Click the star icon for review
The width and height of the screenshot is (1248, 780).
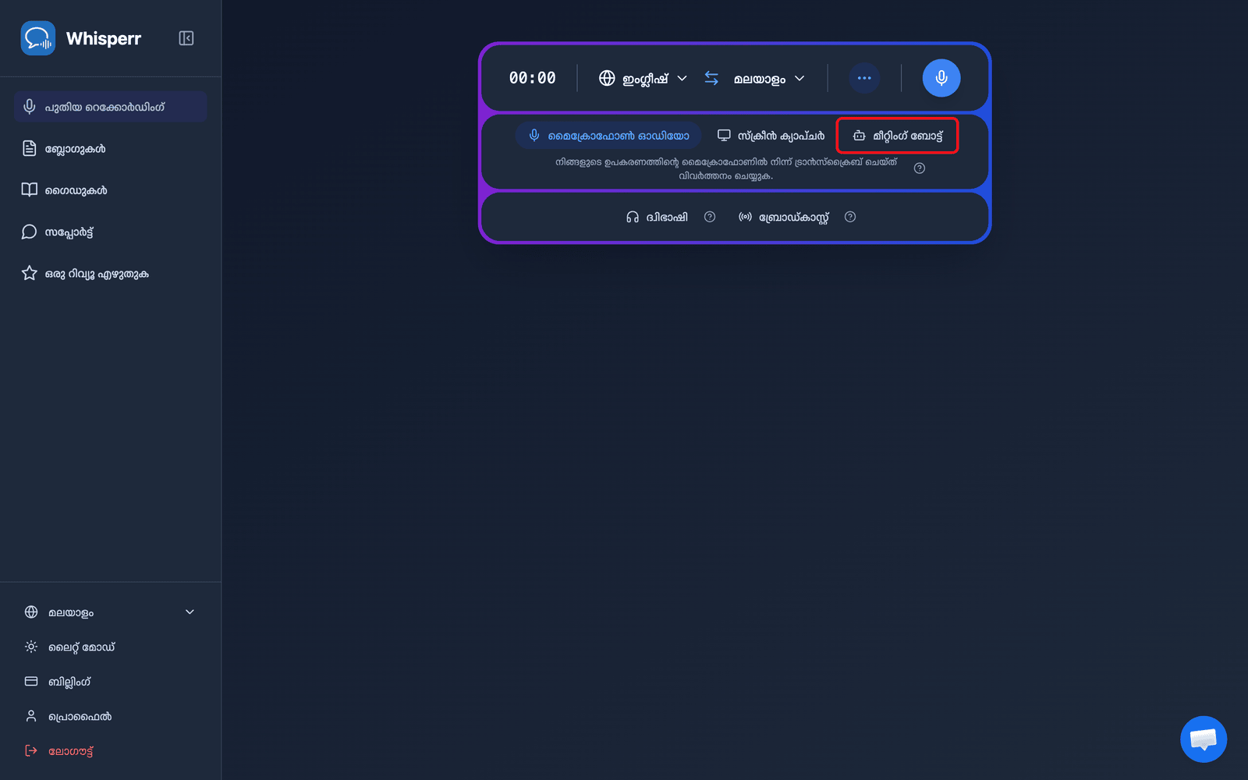tap(30, 273)
